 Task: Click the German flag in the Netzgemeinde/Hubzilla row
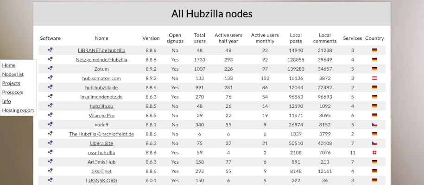[x=374, y=59]
